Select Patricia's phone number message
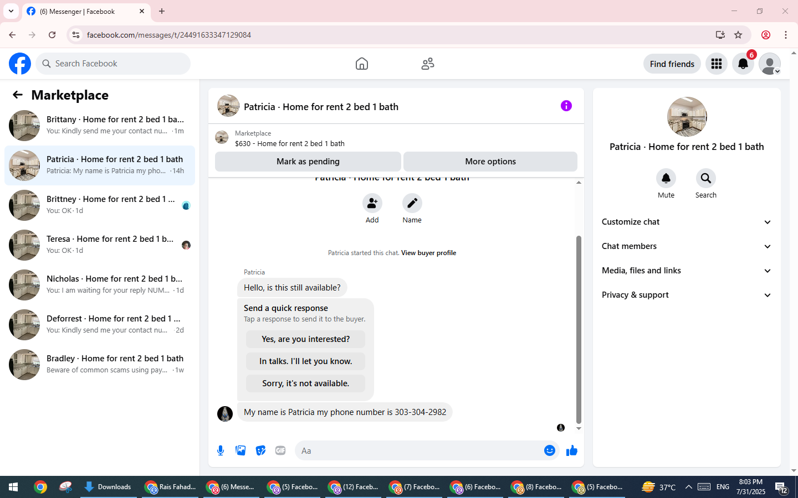Image resolution: width=798 pixels, height=498 pixels. tap(345, 412)
